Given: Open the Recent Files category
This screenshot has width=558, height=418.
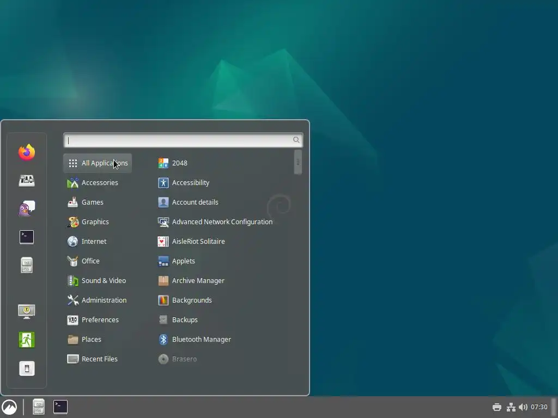Looking at the screenshot, I should click(x=98, y=359).
